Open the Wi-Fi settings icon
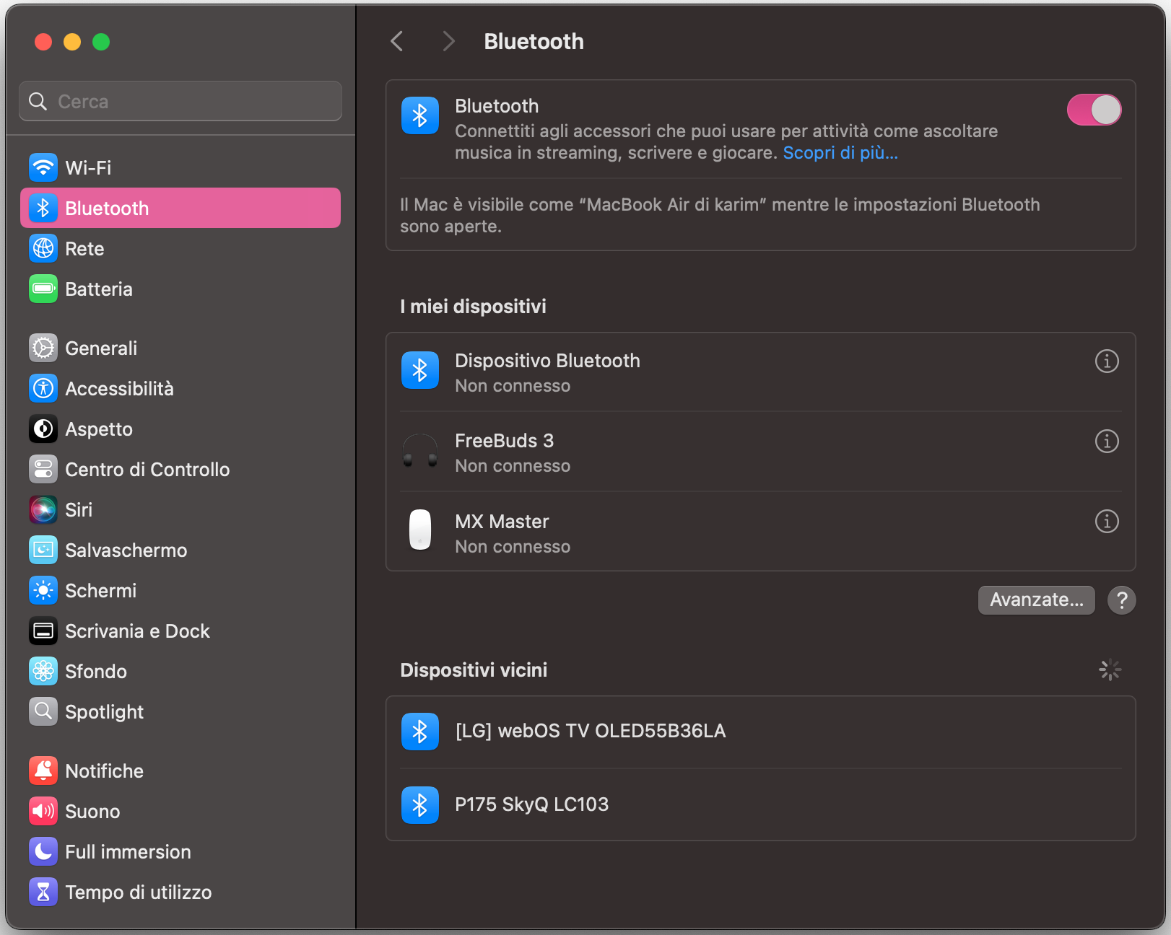 [x=43, y=167]
